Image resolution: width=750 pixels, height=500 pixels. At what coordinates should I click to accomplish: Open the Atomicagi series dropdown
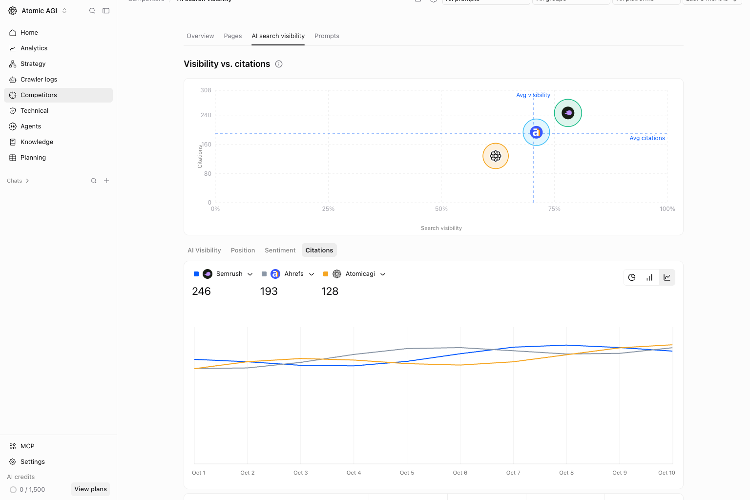pyautogui.click(x=383, y=274)
